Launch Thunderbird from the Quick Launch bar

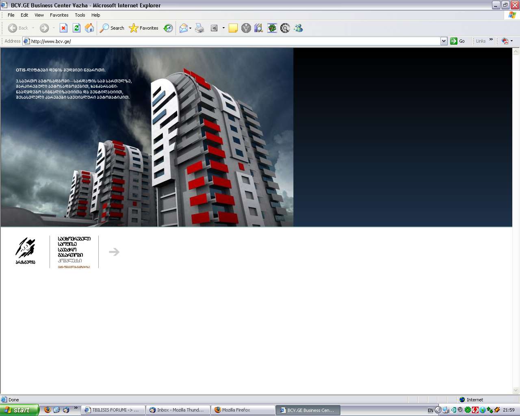[66, 410]
